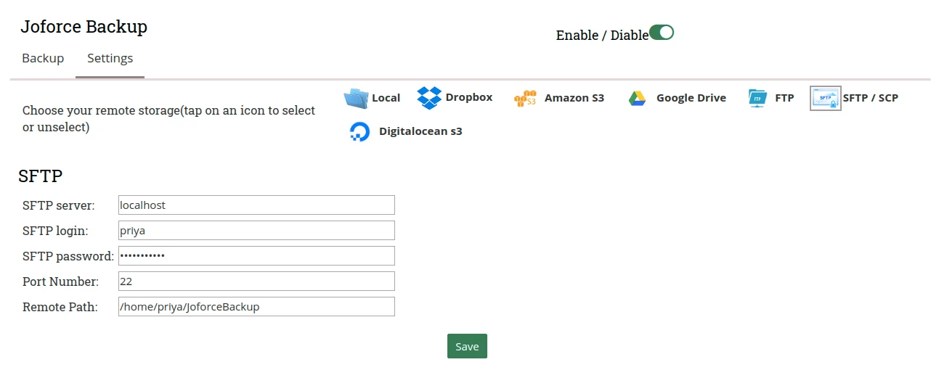The image size is (931, 370).
Task: Toggle the Enable / Disable backup switch
Action: pos(662,33)
